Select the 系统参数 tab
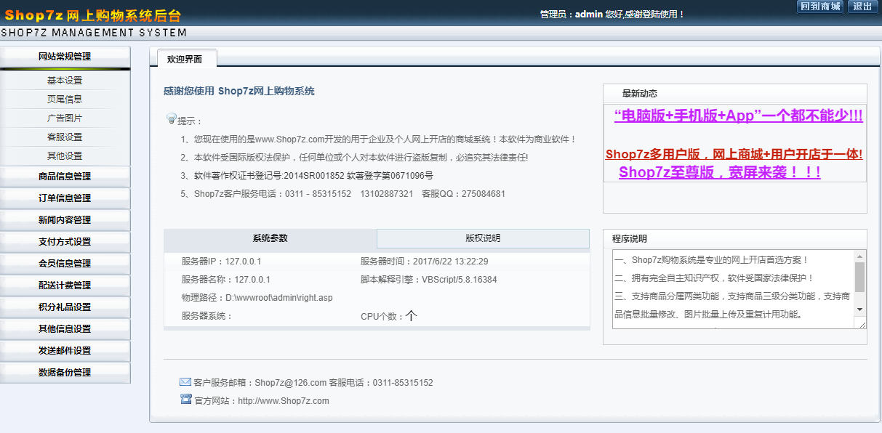This screenshot has height=433, width=882. [270, 238]
